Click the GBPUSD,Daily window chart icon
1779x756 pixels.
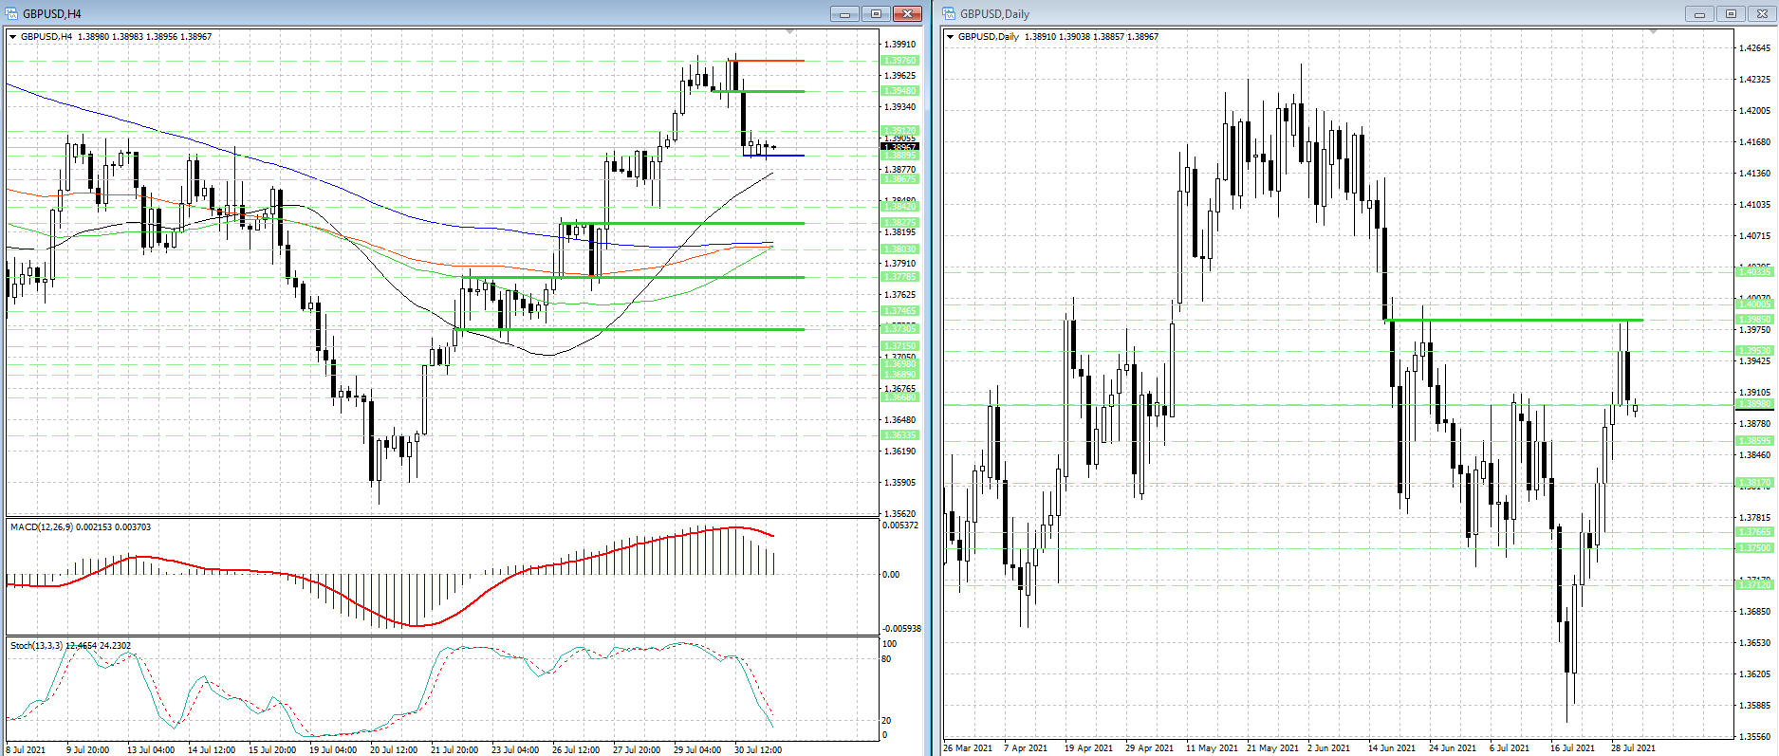pos(949,13)
